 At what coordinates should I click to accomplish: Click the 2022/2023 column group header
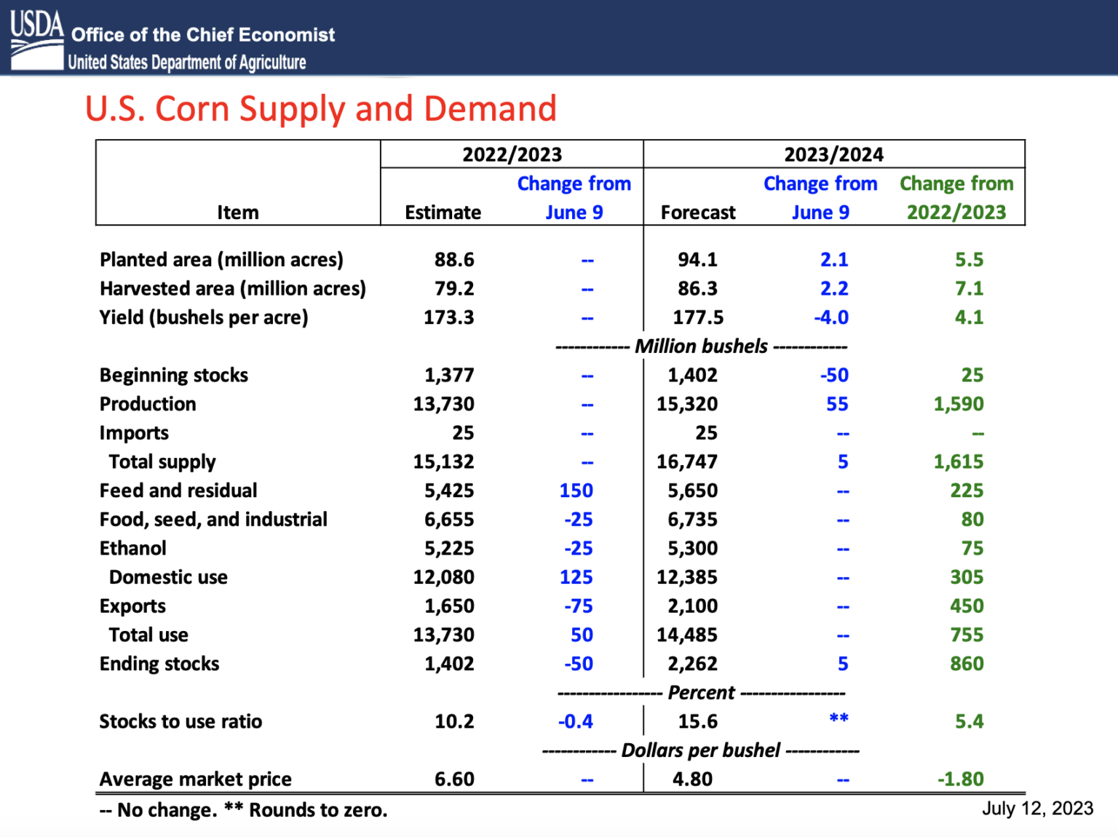click(512, 154)
